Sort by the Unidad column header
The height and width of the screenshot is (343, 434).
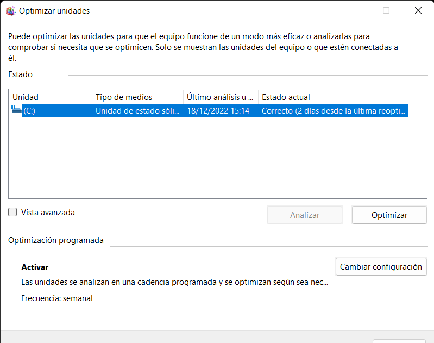tap(51, 97)
